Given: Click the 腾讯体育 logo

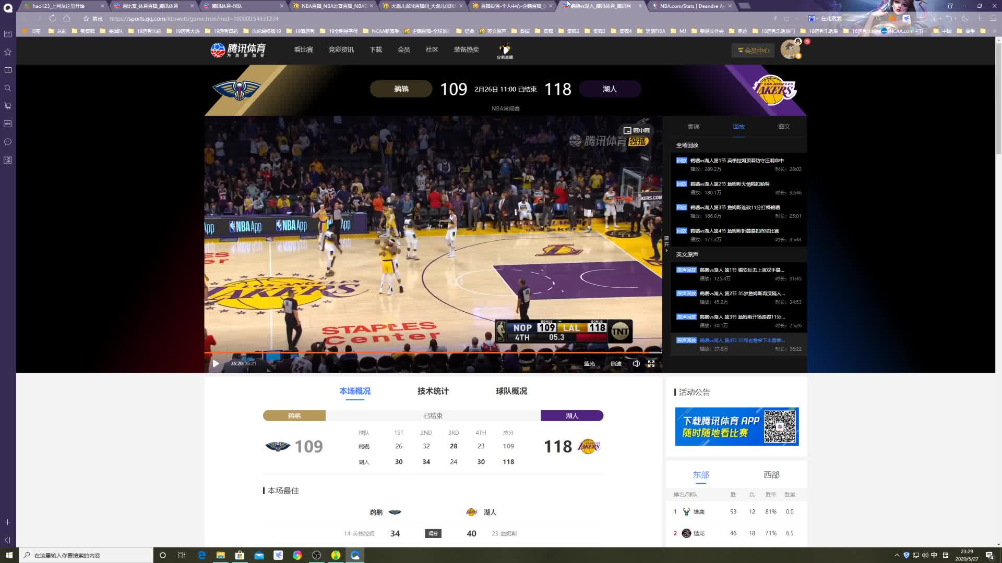Looking at the screenshot, I should click(238, 50).
